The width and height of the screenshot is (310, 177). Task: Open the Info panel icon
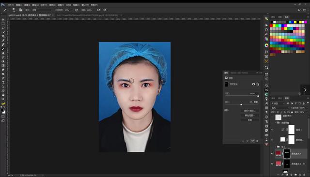pos(266,117)
